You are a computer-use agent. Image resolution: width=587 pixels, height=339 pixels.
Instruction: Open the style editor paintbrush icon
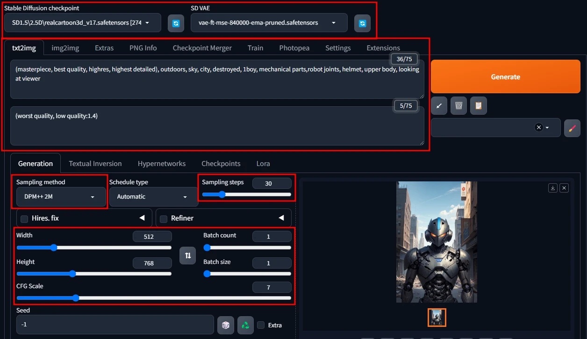572,128
